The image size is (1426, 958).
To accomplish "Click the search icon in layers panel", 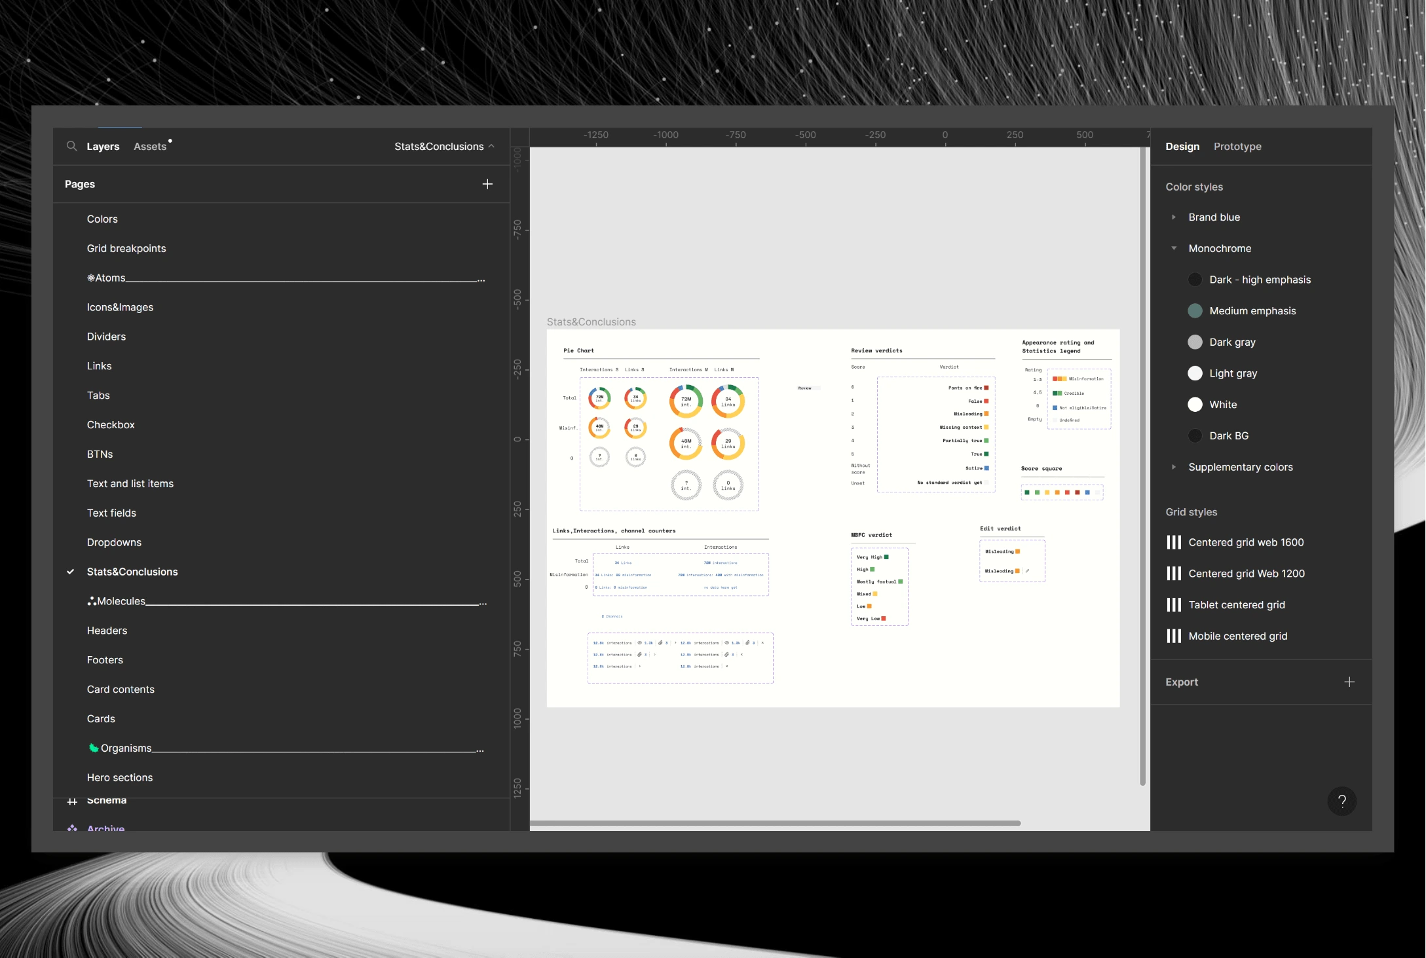I will click(x=71, y=147).
